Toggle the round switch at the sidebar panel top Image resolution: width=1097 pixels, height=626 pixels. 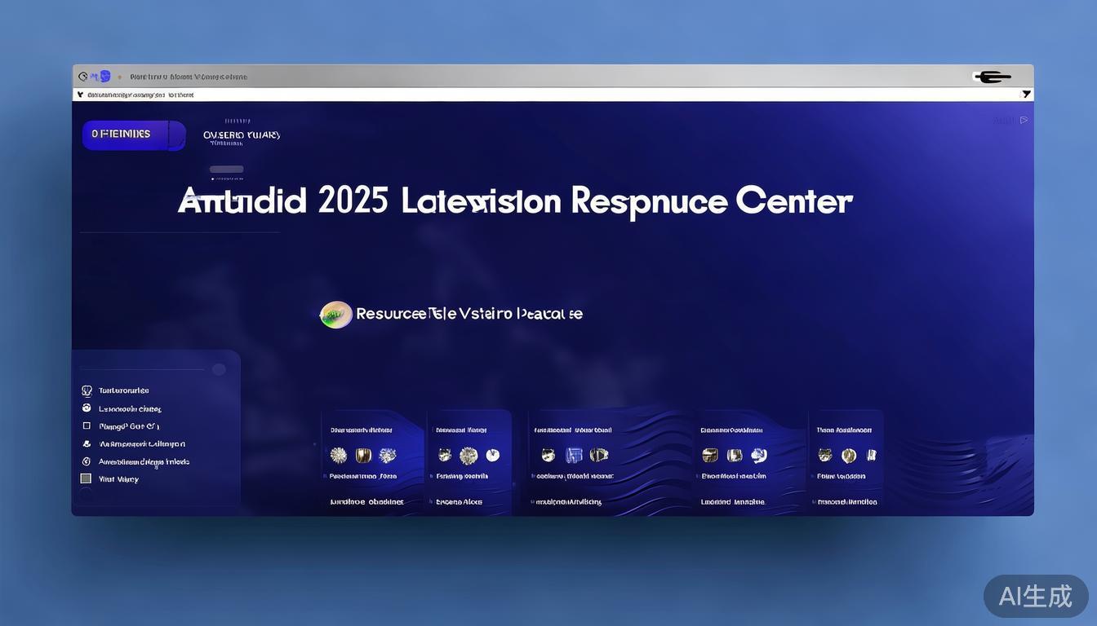(x=219, y=369)
